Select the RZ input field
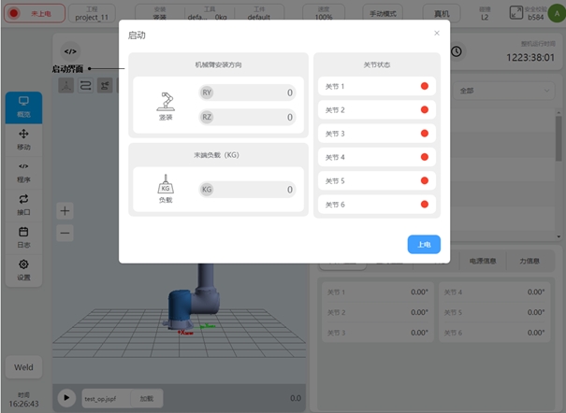This screenshot has height=413, width=566. point(247,117)
